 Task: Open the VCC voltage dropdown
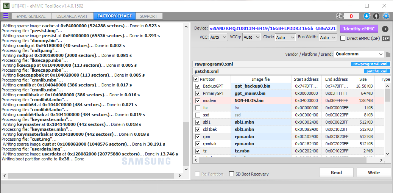[x=218, y=38]
